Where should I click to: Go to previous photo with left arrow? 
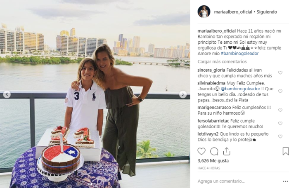pos(7,95)
